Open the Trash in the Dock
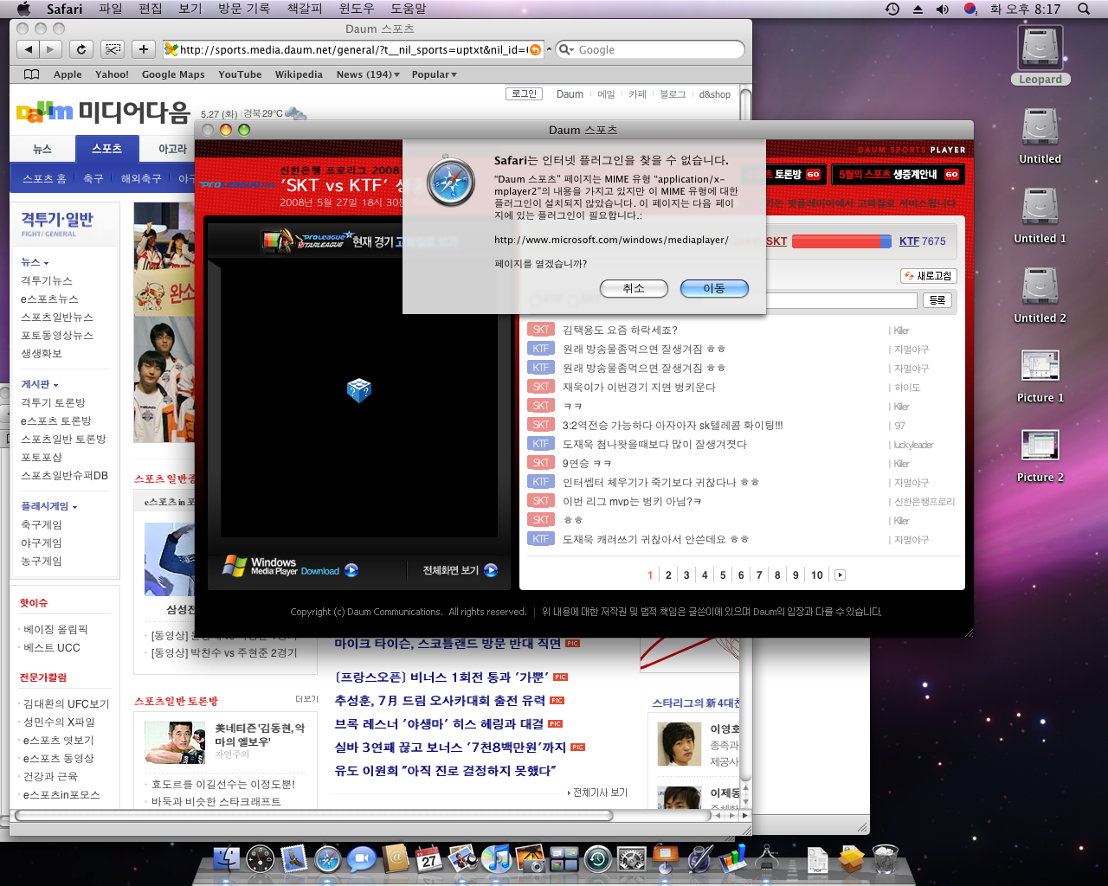 [885, 859]
